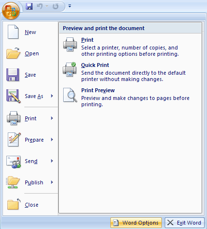Click the X icon on Exit Word
The width and height of the screenshot is (207, 229).
170,223
